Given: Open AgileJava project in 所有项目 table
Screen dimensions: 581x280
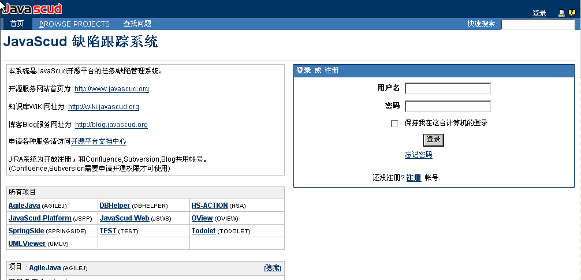Looking at the screenshot, I should (24, 205).
